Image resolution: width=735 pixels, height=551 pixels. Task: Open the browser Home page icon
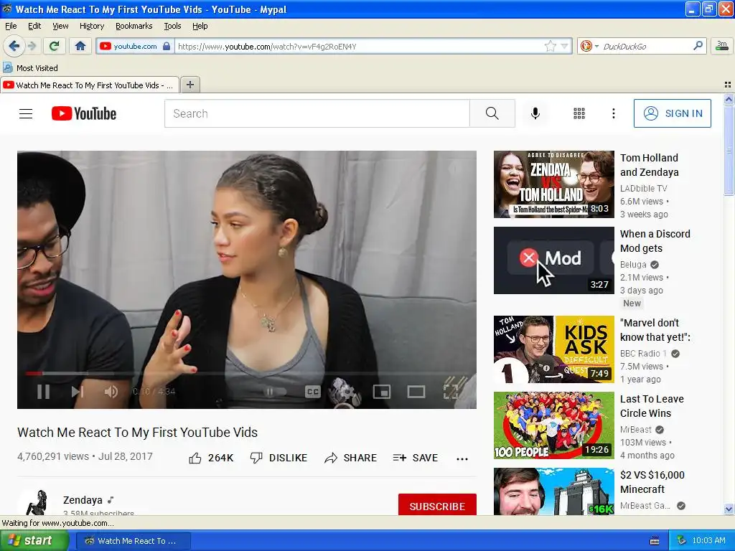click(80, 46)
